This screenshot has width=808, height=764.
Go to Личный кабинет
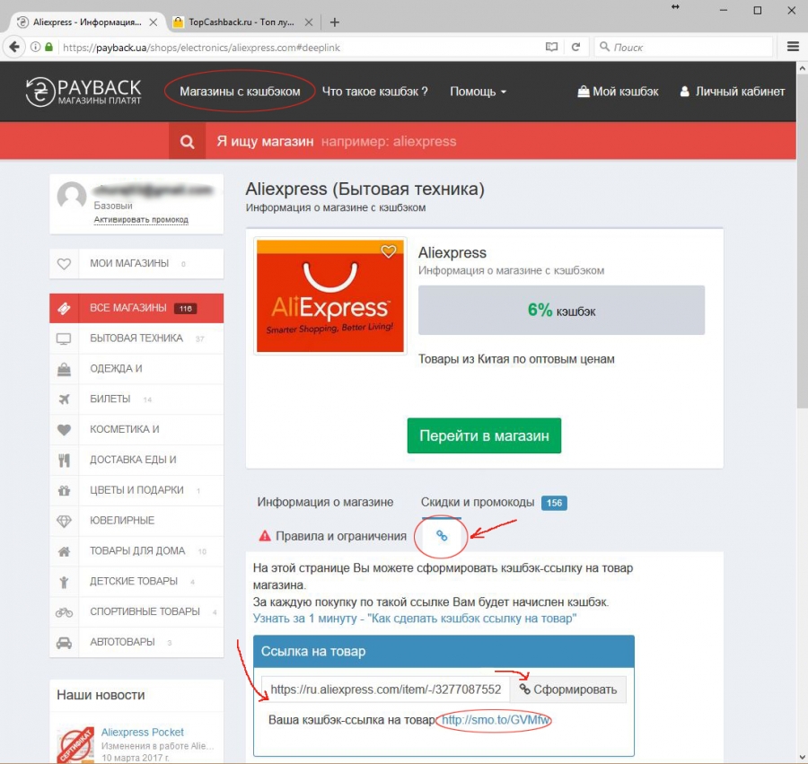[x=733, y=92]
